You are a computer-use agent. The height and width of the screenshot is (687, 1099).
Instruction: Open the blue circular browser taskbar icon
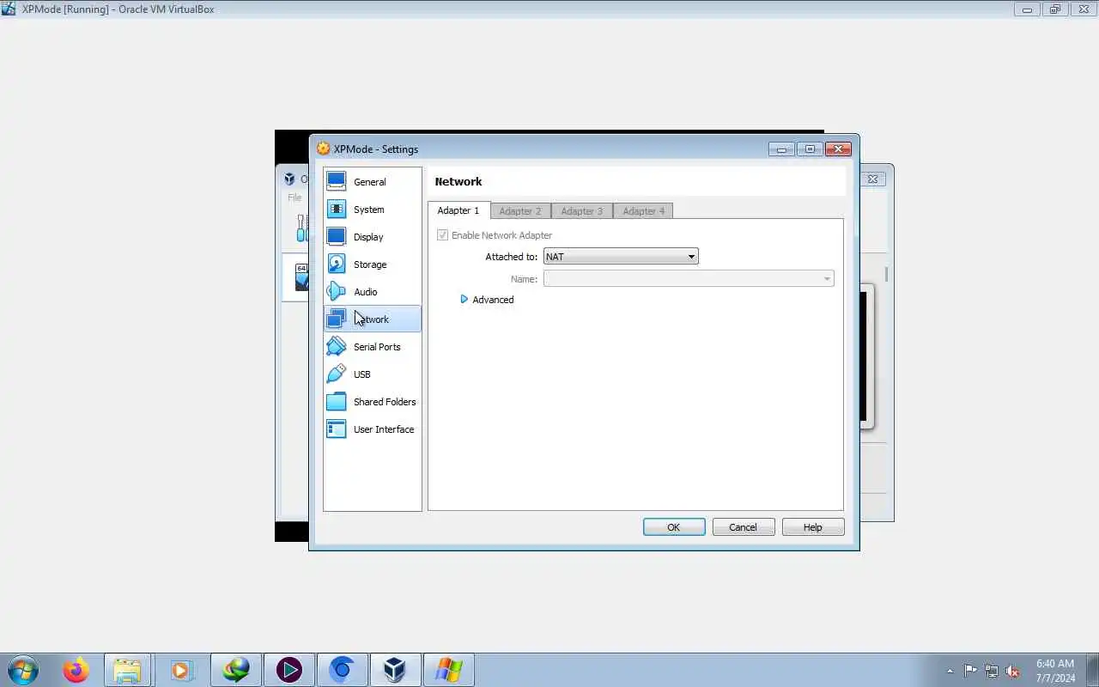point(343,670)
